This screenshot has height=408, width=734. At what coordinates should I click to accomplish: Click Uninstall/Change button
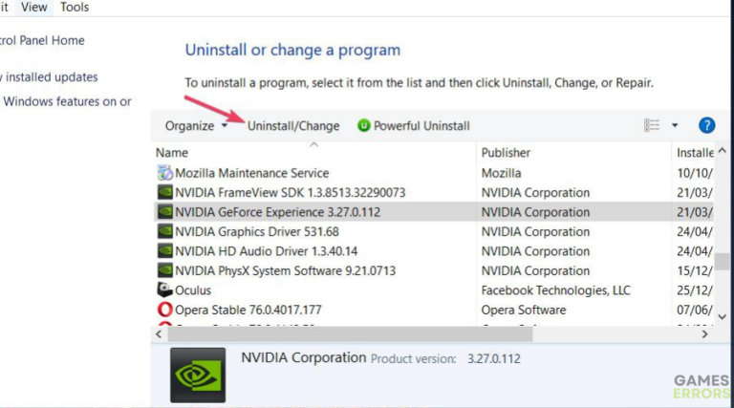click(293, 126)
